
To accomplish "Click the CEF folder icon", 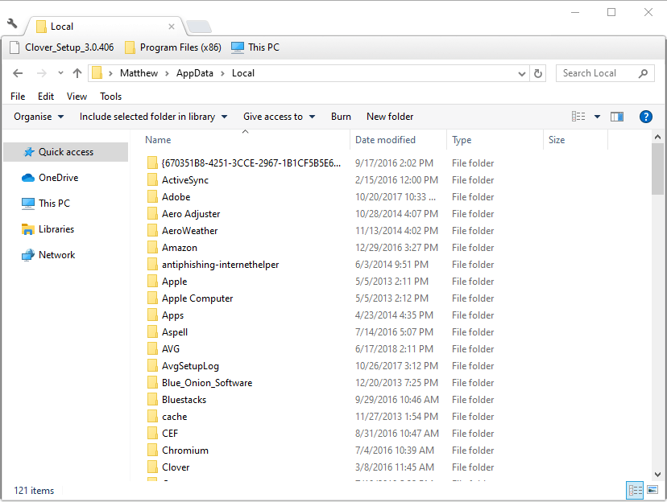I will 152,433.
